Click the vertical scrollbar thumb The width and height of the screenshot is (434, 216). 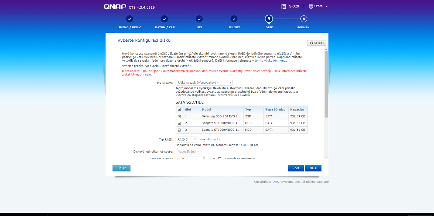pyautogui.click(x=326, y=84)
